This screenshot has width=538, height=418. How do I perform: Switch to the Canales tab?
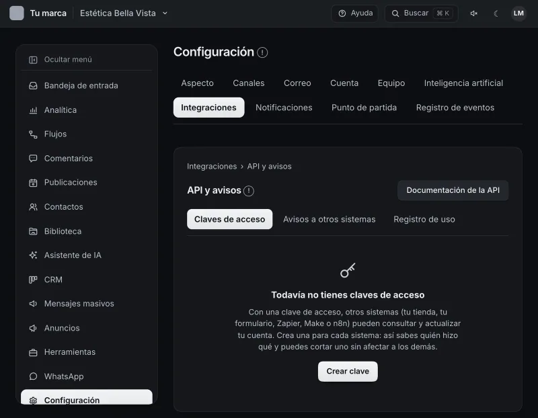point(249,83)
